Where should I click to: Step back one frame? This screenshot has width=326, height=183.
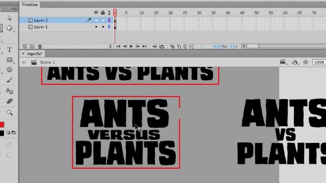click(x=125, y=46)
